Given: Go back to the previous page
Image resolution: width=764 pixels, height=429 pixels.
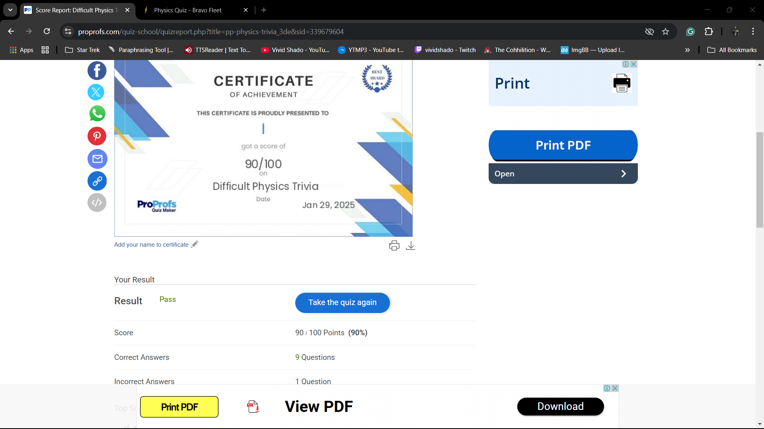Looking at the screenshot, I should point(11,31).
